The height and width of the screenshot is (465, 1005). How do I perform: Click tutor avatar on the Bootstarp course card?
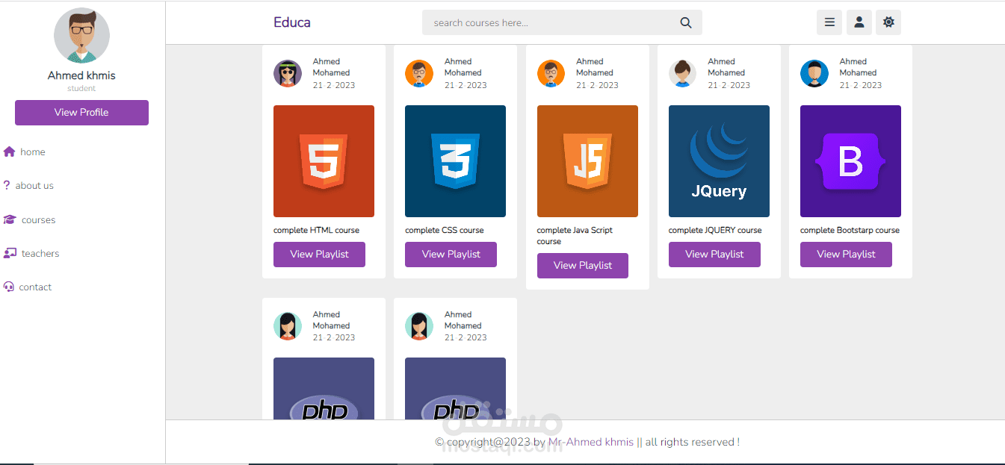(x=814, y=73)
